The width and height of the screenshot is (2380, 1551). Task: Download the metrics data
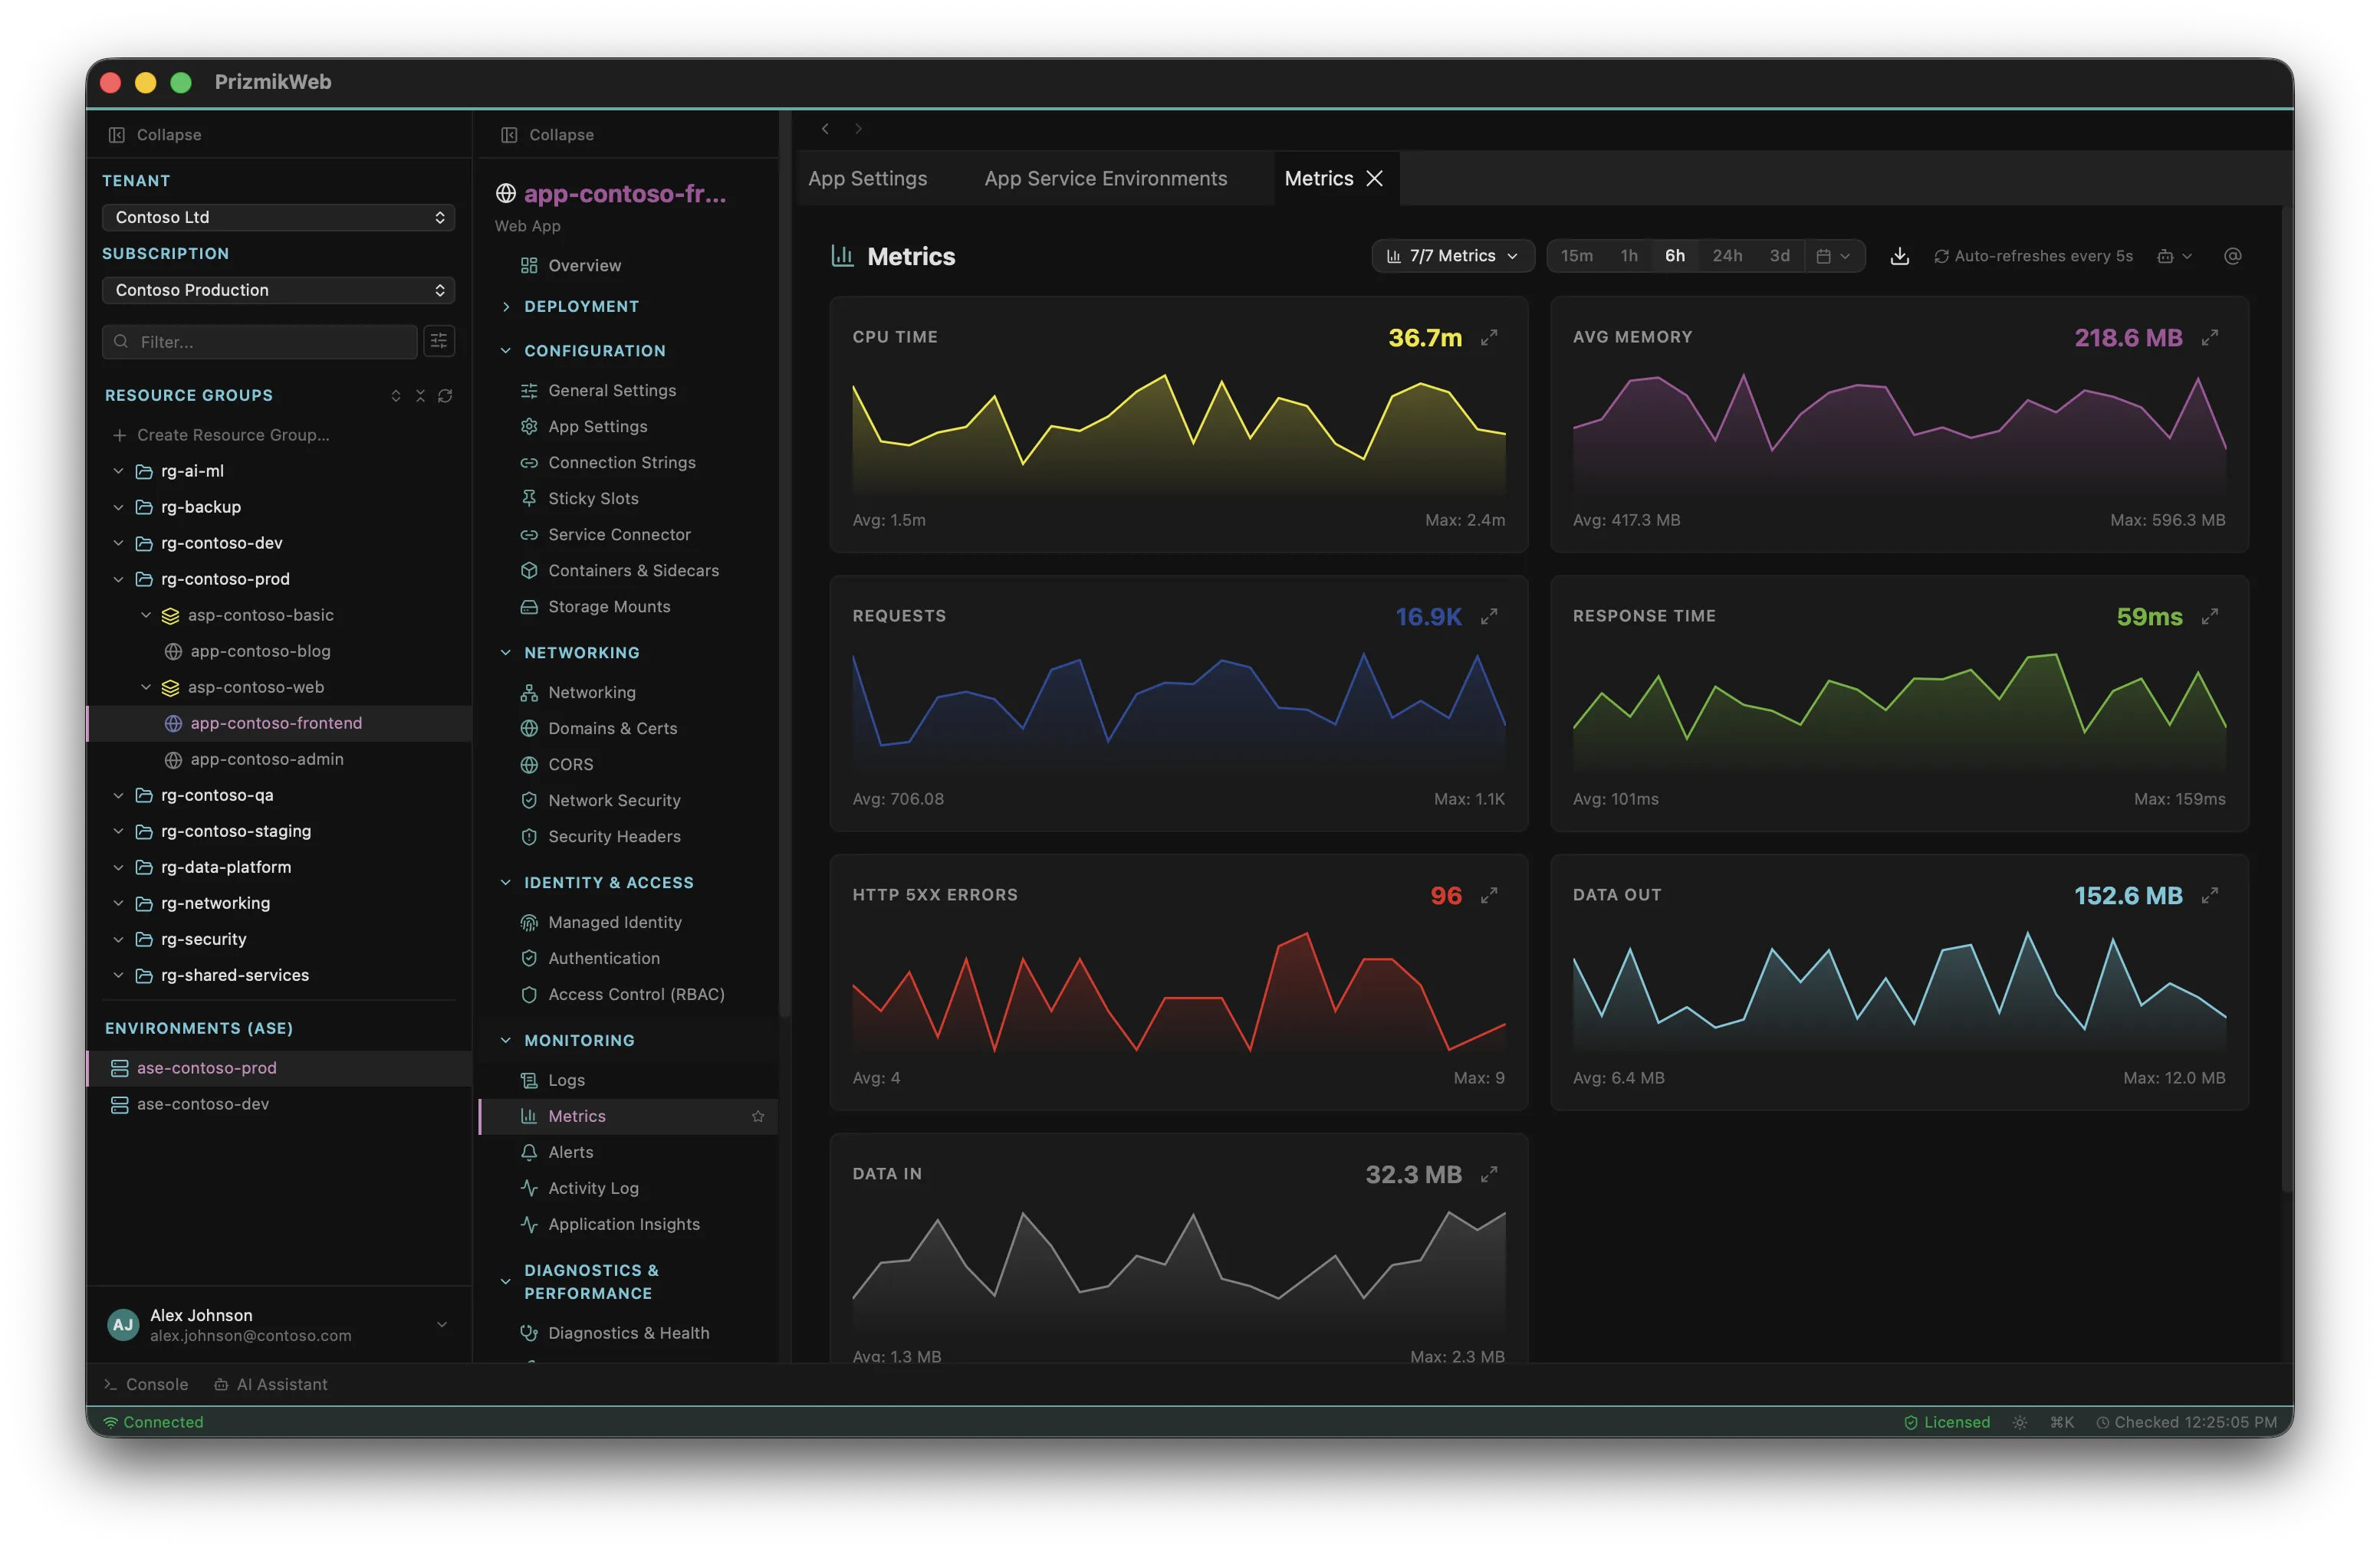pyautogui.click(x=1899, y=255)
